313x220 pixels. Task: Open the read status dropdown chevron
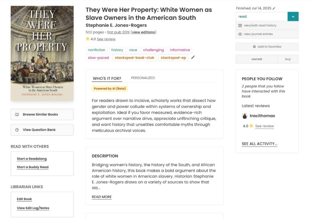pyautogui.click(x=293, y=16)
